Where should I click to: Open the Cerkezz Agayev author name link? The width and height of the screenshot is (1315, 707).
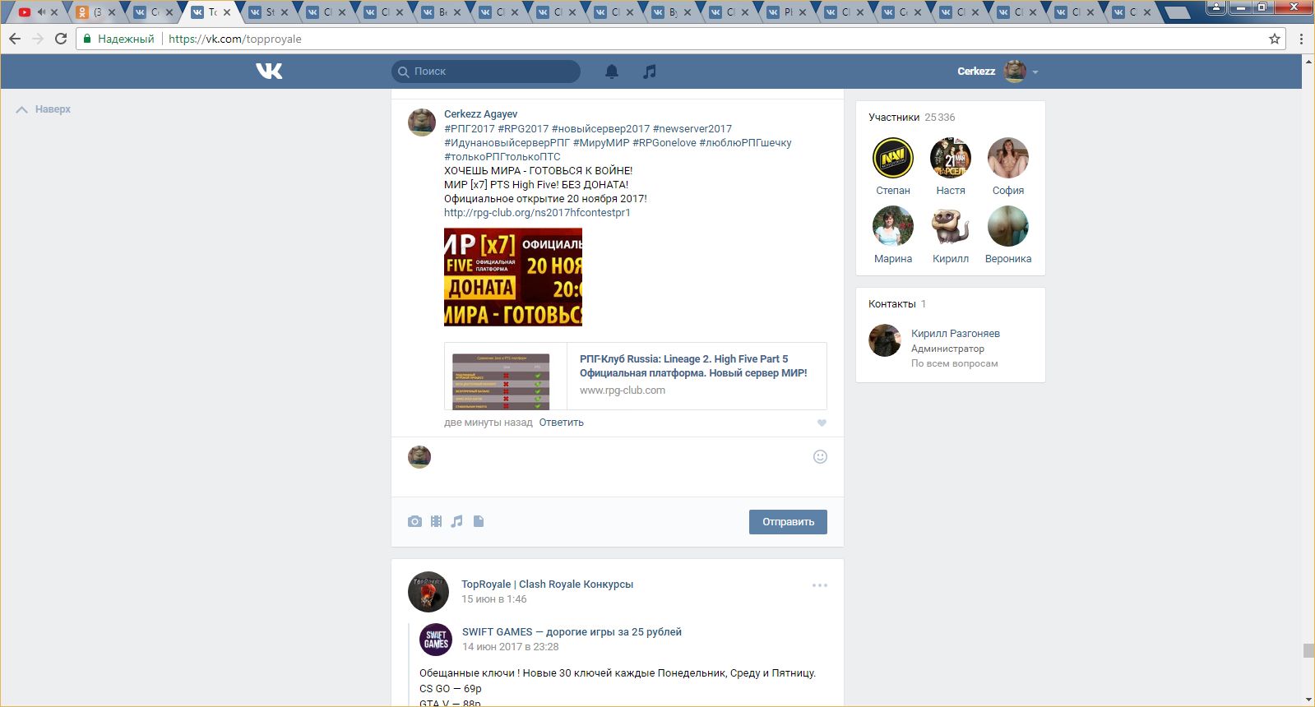(x=481, y=114)
